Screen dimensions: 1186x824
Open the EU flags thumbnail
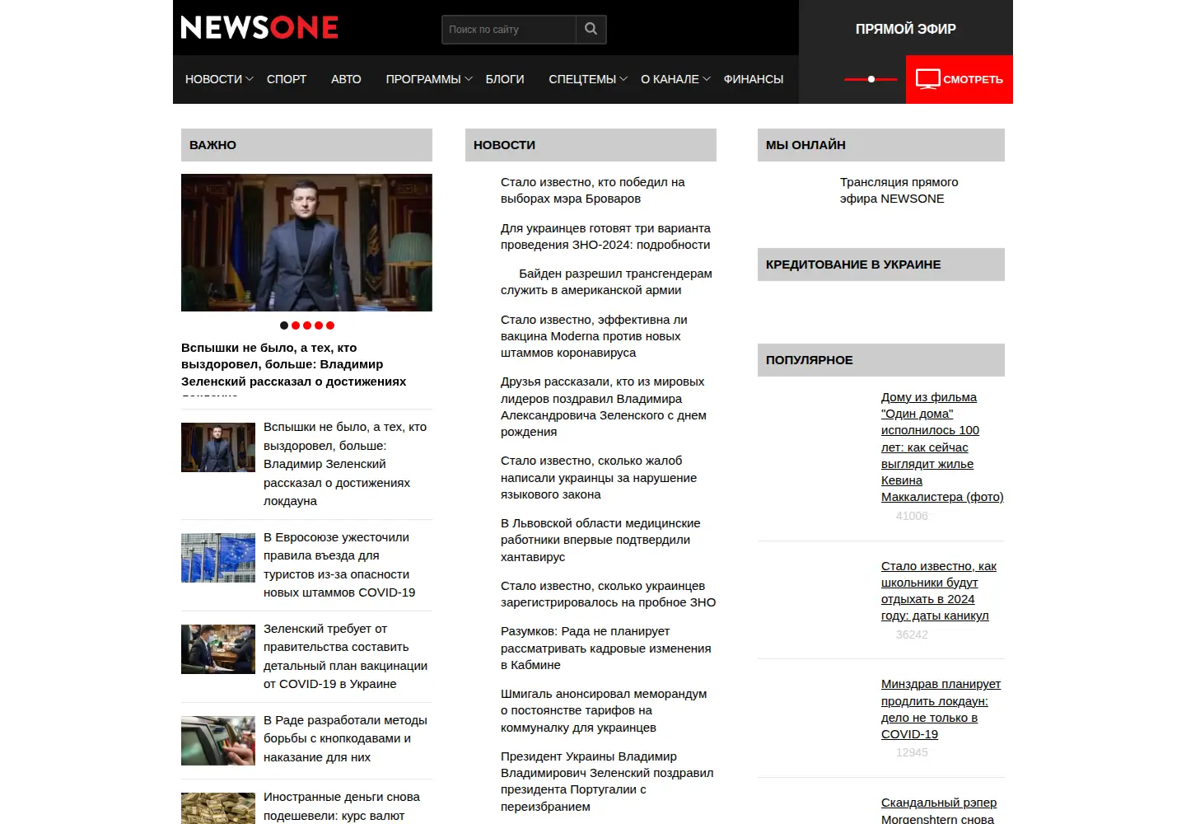pos(218,558)
